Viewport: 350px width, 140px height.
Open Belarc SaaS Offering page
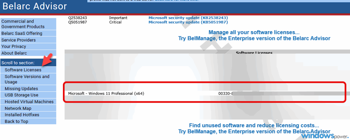[x=28, y=33]
